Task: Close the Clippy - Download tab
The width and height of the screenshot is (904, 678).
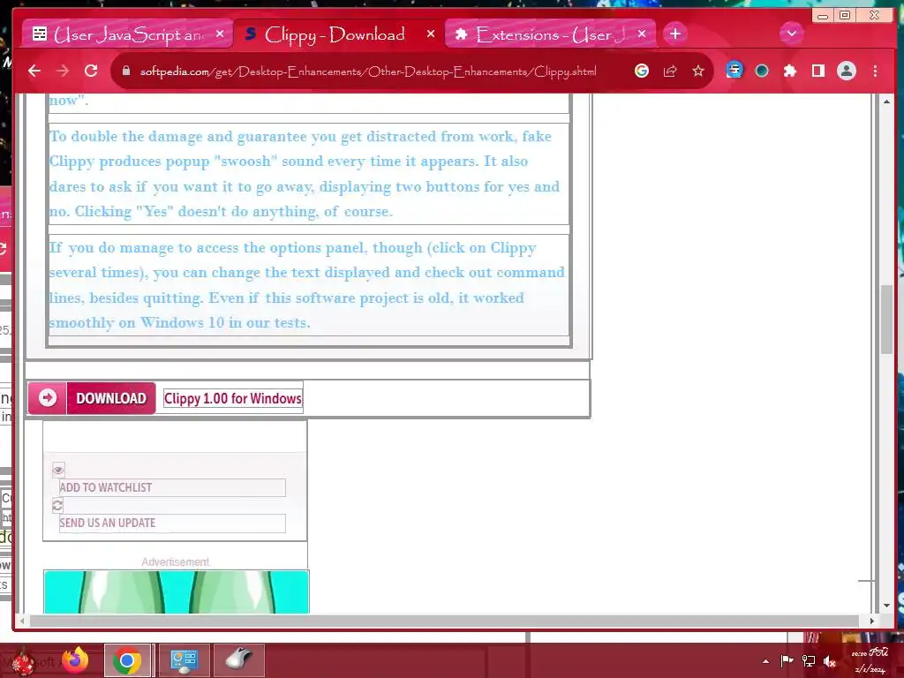Action: (x=431, y=34)
